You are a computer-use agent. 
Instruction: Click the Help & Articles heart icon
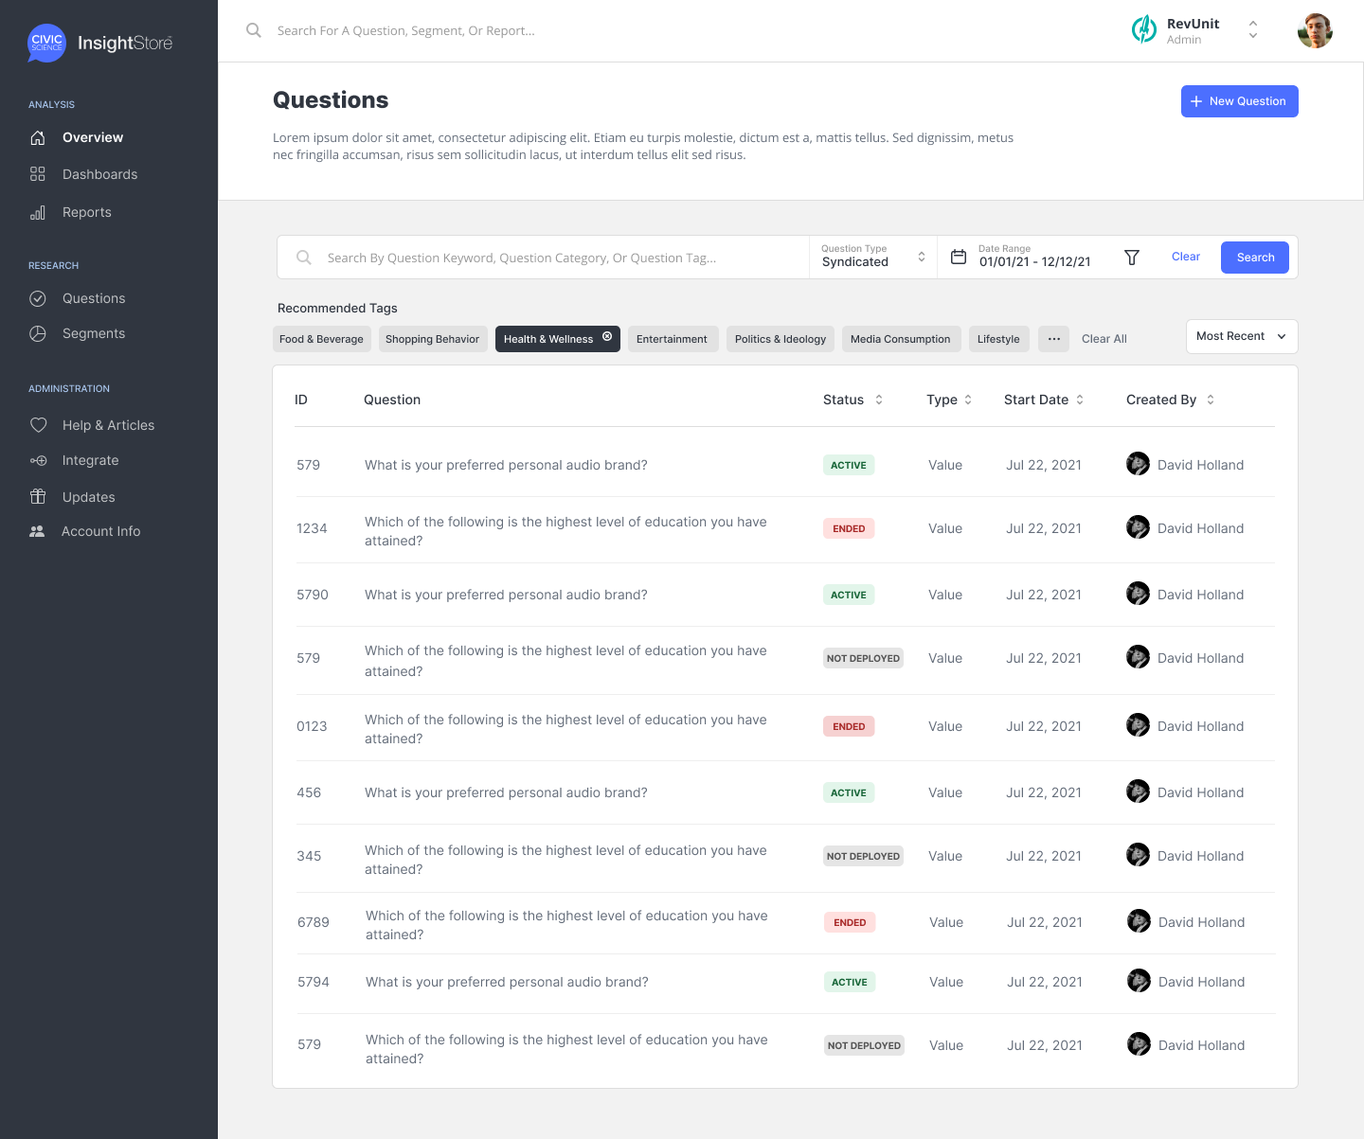point(38,425)
